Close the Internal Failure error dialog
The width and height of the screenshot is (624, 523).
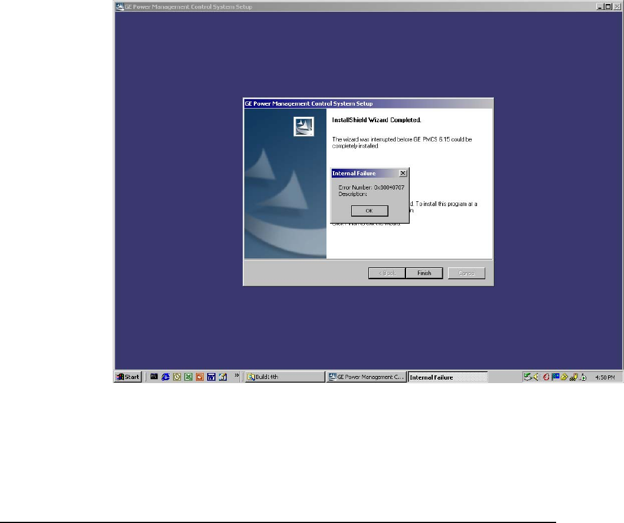(403, 173)
